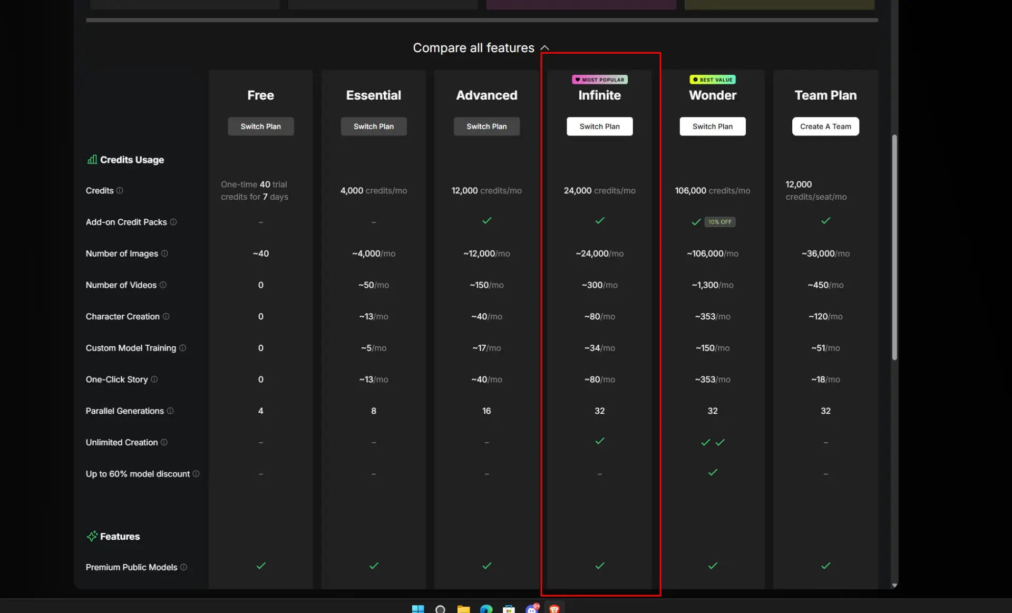
Task: Click the vertical scrollbar thumb on the right
Action: coord(894,248)
